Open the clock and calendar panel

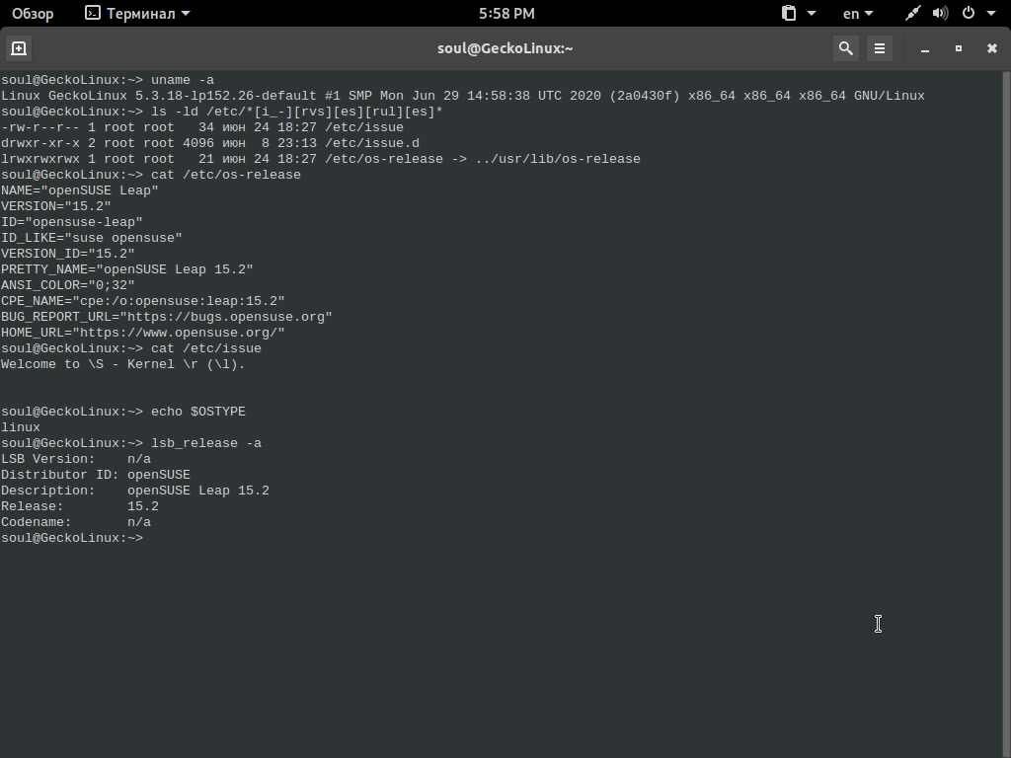506,14
